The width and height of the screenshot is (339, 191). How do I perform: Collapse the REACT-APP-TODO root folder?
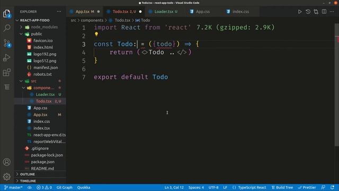click(x=34, y=20)
